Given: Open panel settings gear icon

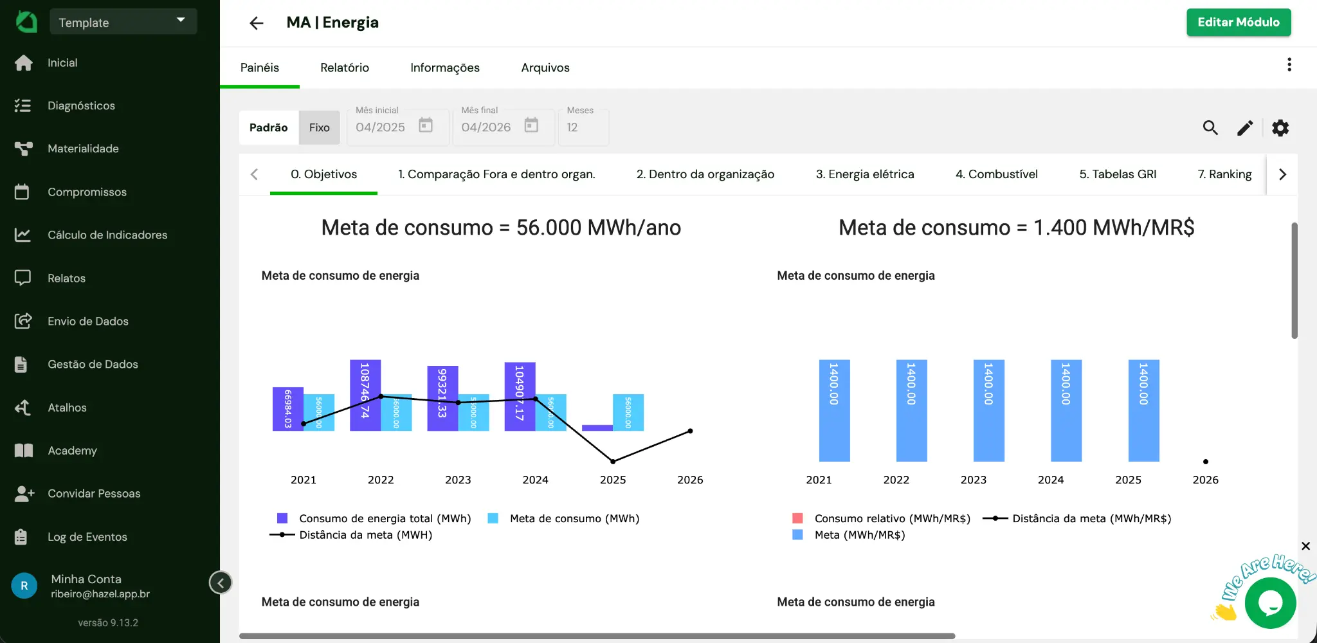Looking at the screenshot, I should 1280,127.
